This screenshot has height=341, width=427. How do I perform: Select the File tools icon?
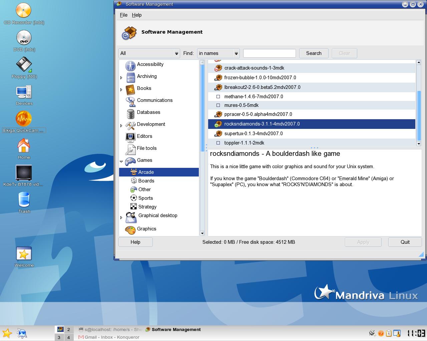point(130,150)
